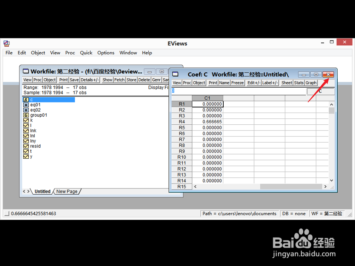
Task: Open the File menu
Action: 9,53
